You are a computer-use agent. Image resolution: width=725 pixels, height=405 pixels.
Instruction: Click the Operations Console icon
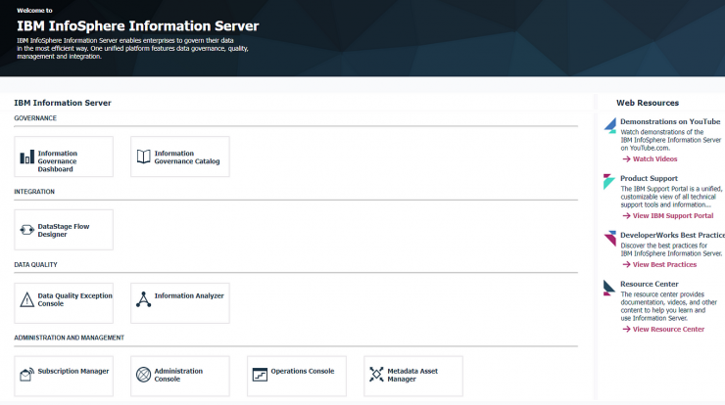click(260, 374)
